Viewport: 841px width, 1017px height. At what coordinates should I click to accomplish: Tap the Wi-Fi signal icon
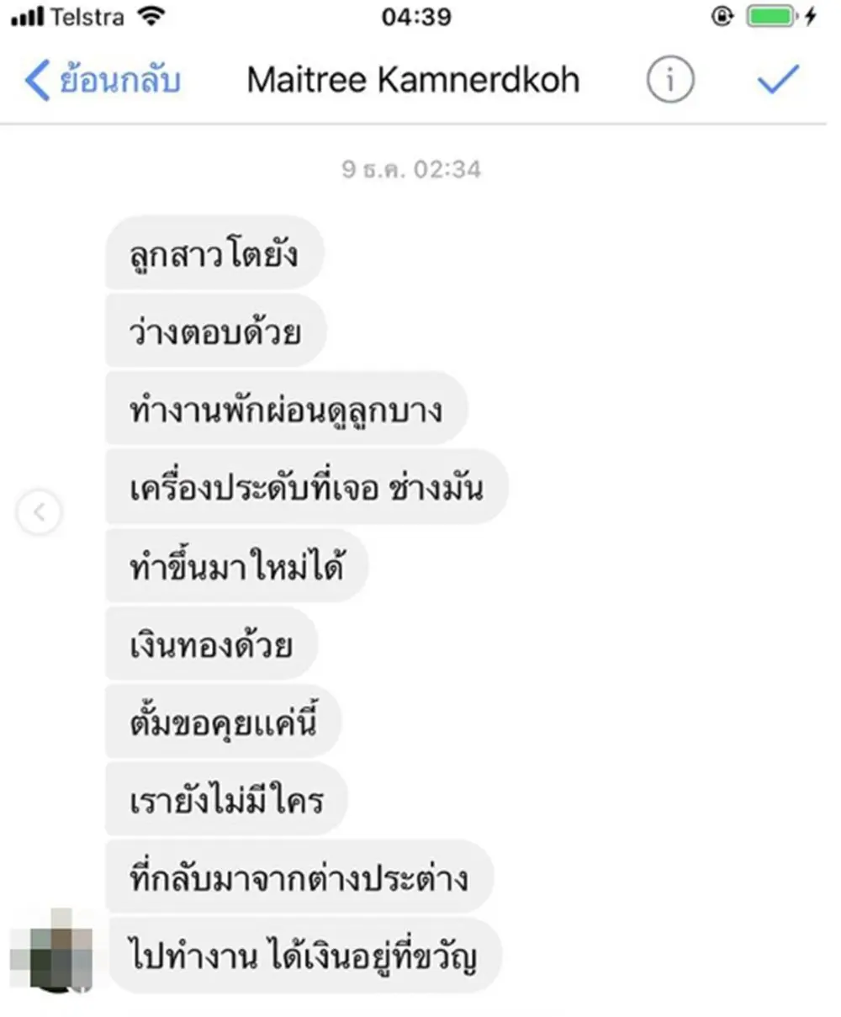point(151,16)
